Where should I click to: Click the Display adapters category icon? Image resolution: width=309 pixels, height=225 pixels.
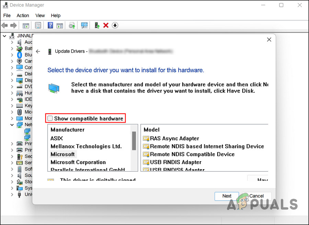point(20,80)
